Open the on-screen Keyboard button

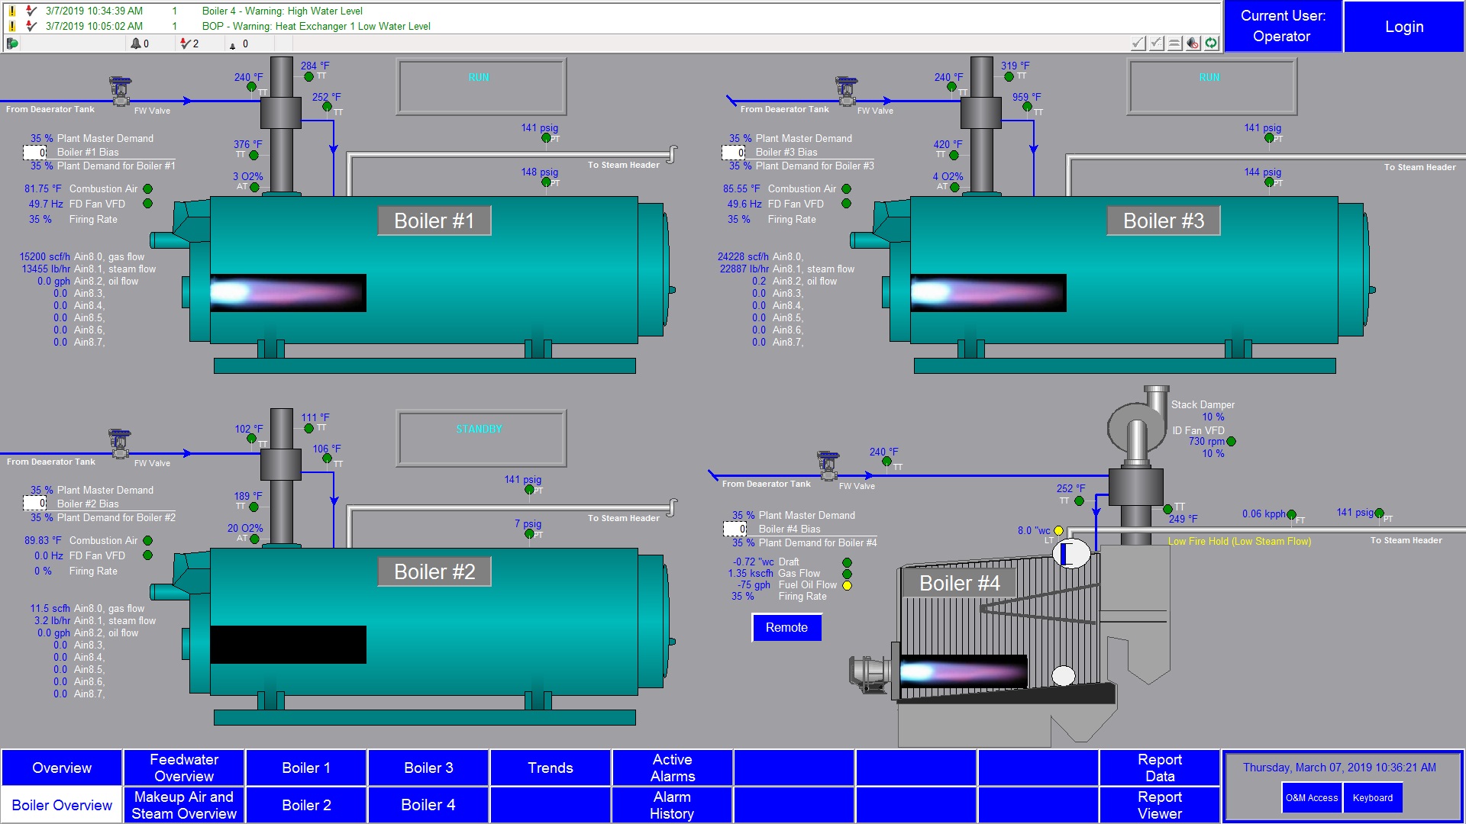click(1372, 798)
